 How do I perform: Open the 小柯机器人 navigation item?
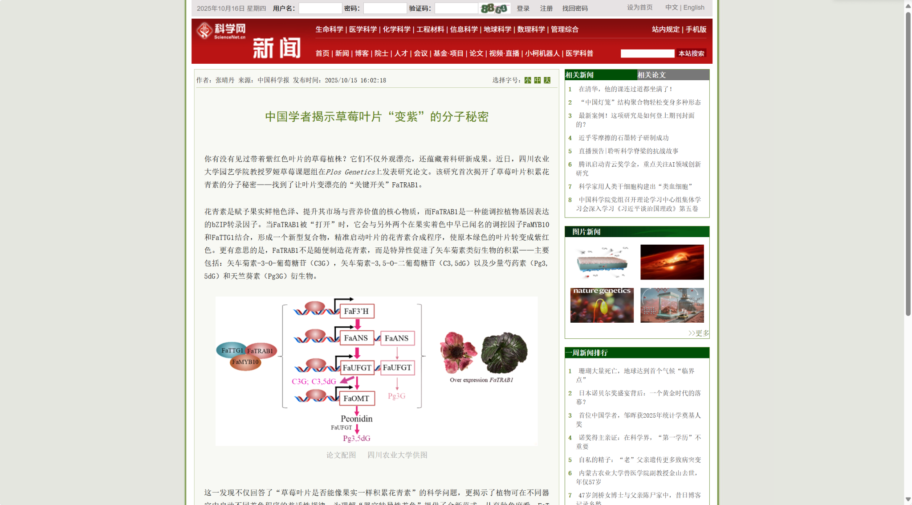tap(542, 53)
